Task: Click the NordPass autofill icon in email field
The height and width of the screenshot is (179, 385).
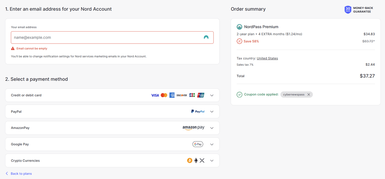Action: (206, 37)
